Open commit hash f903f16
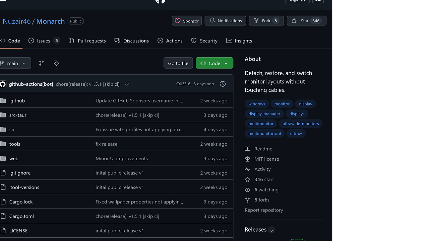The image size is (429, 241). (183, 84)
